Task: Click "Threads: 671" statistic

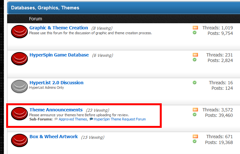Action: click(220, 137)
